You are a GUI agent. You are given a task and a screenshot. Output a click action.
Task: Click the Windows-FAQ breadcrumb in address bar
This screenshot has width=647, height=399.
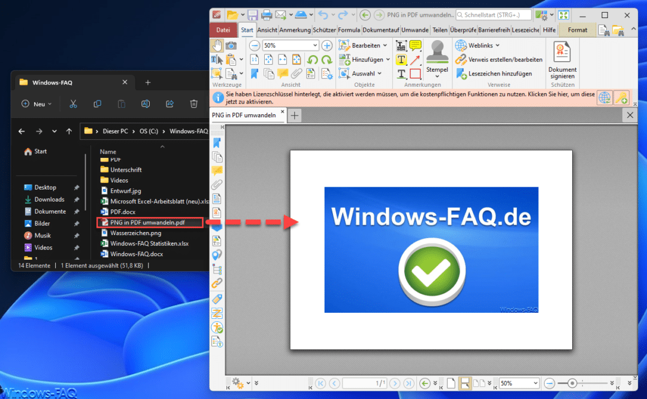pos(188,131)
